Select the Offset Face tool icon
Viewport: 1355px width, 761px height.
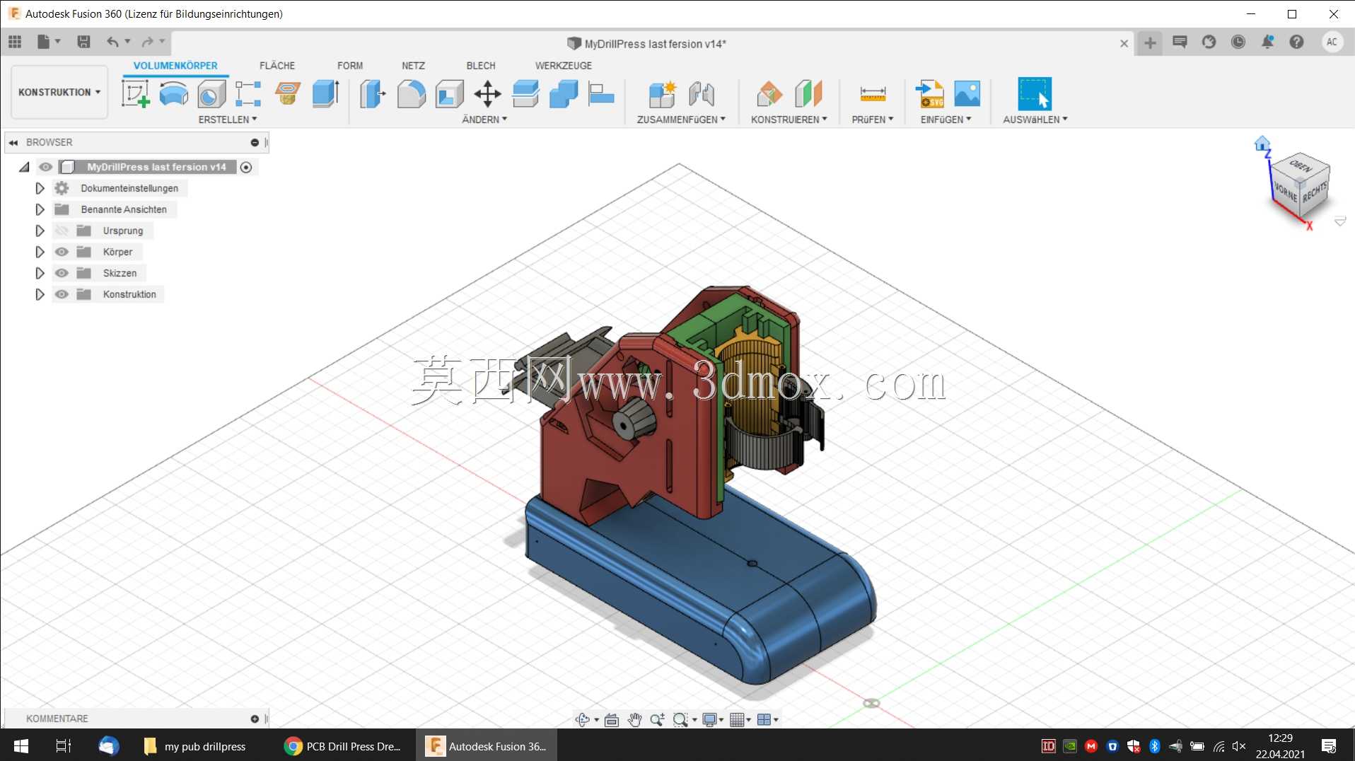pos(525,93)
